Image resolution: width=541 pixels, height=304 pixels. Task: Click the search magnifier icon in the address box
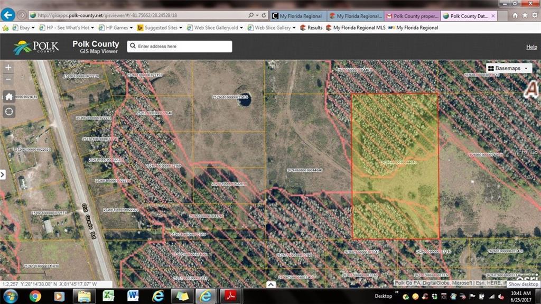coord(133,46)
